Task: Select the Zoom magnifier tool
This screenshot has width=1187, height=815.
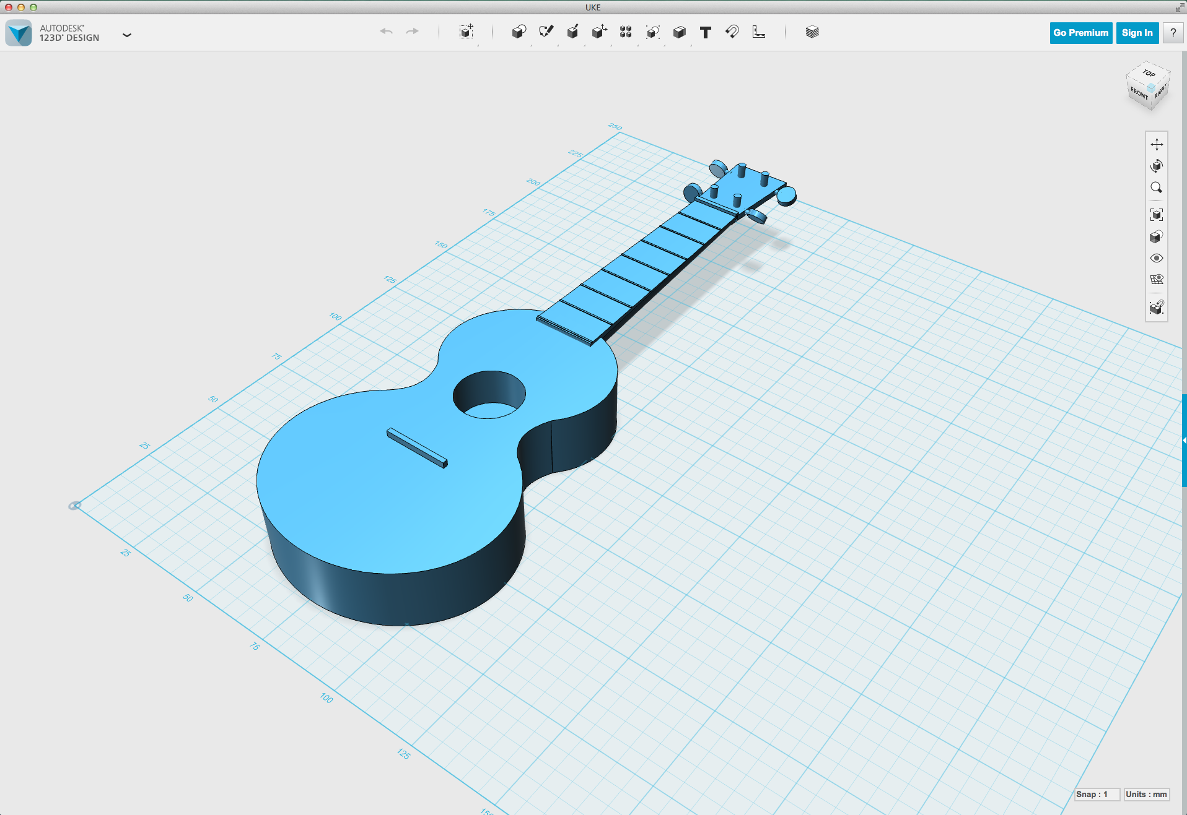Action: 1157,188
